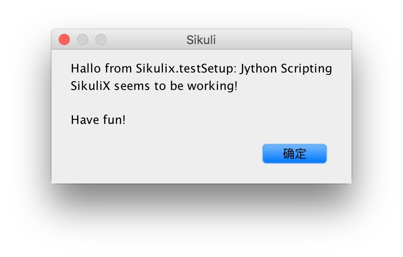
Task: Click the "Sikuli" window title text
Action: pyautogui.click(x=201, y=40)
